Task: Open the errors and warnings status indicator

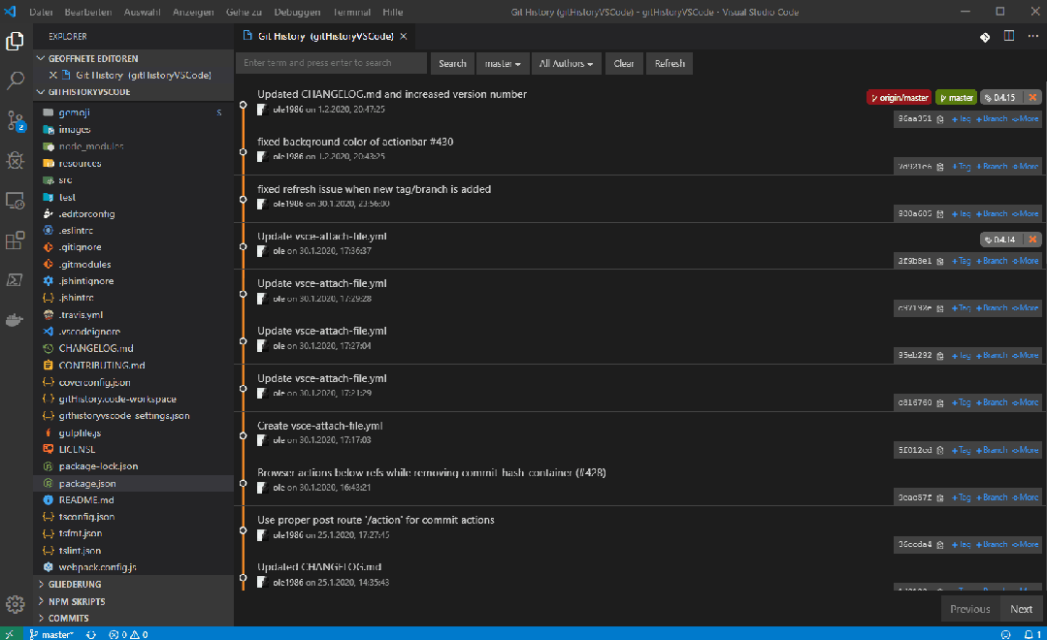Action: [x=128, y=634]
